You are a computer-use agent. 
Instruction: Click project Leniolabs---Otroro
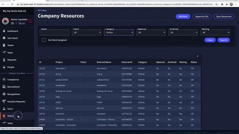[x=64, y=119]
